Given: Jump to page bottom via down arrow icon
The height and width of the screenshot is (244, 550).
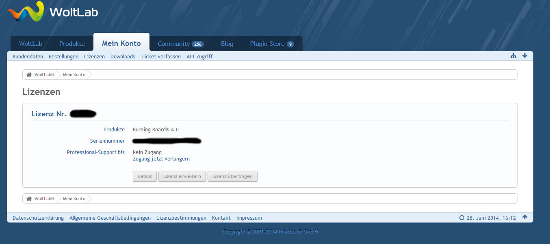Looking at the screenshot, I should pyautogui.click(x=525, y=56).
